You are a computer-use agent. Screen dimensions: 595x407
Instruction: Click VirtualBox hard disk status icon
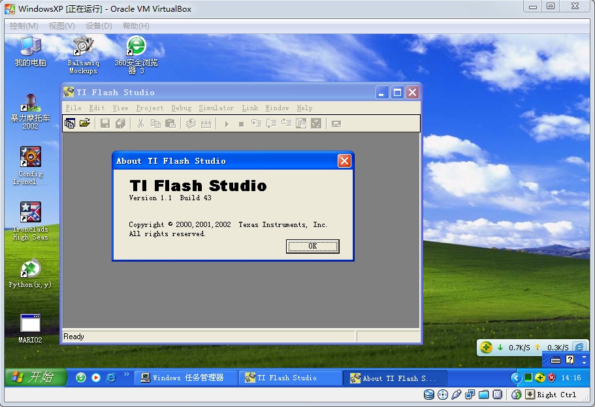[429, 395]
